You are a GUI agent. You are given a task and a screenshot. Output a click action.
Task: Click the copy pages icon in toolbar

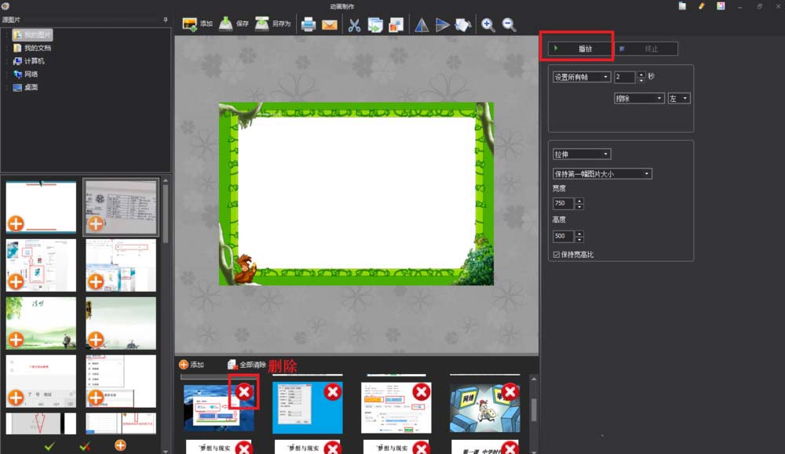point(375,24)
